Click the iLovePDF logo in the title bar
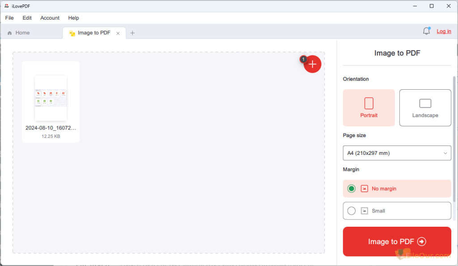 [x=6, y=6]
